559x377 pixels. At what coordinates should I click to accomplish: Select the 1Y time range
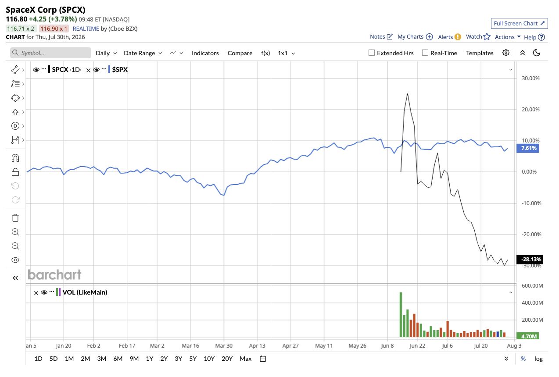coord(149,359)
